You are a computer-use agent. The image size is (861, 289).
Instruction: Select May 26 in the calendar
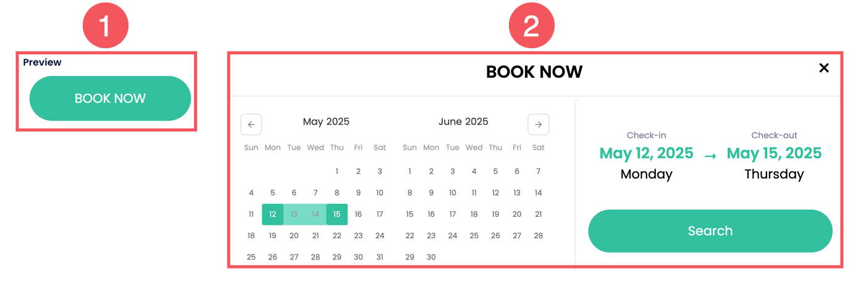pos(272,257)
